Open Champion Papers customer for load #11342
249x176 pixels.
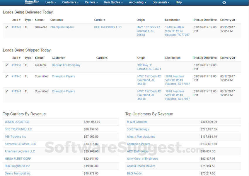point(62,27)
